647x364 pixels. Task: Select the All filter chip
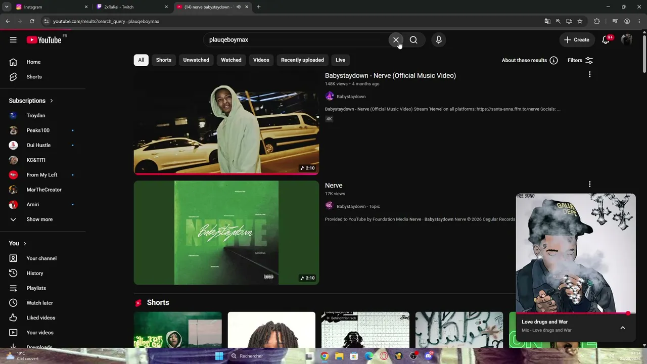tap(141, 60)
